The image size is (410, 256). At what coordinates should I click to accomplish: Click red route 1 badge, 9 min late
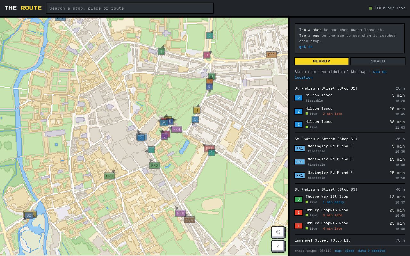(x=299, y=212)
